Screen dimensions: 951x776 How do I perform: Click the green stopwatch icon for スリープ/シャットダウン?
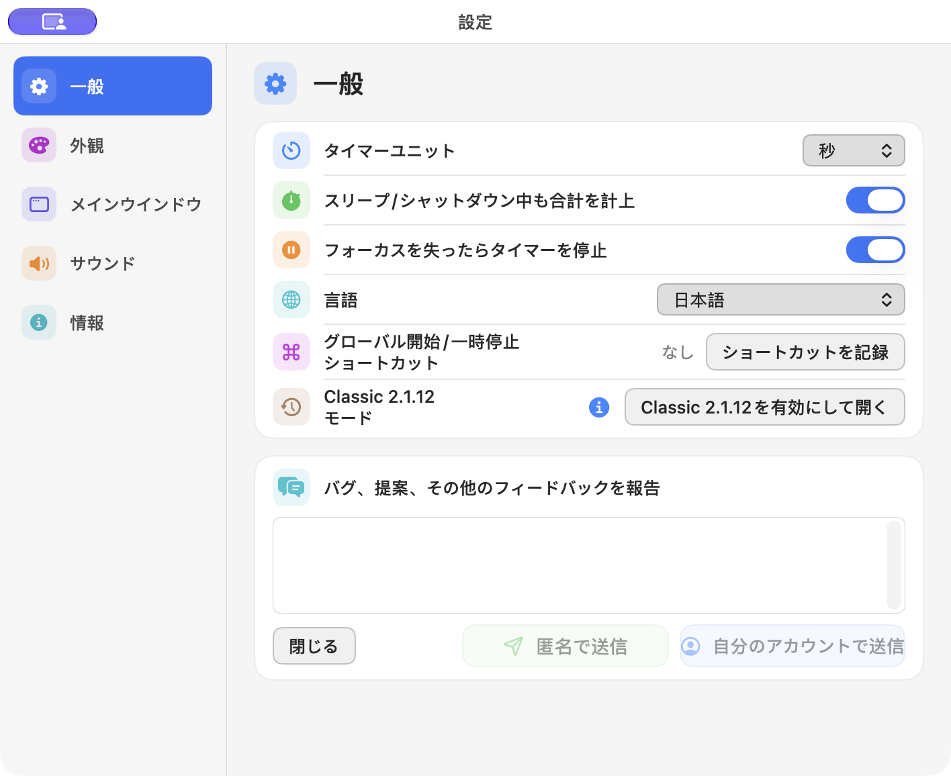click(291, 200)
